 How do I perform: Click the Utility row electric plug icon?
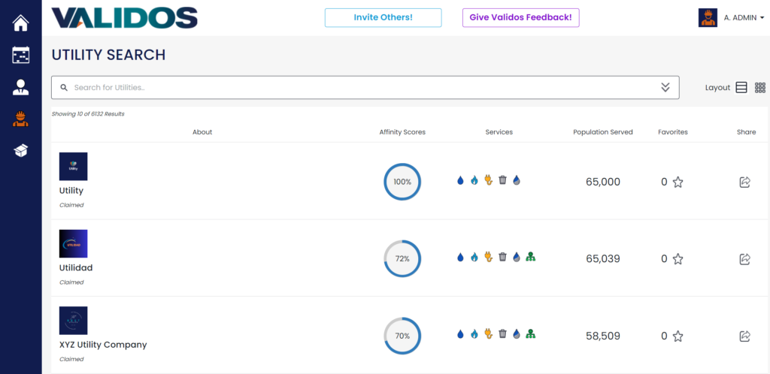[x=488, y=180]
